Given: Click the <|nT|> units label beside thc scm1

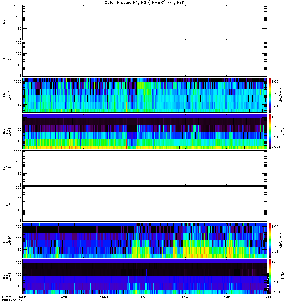Looking at the screenshot, I should click(x=282, y=276).
